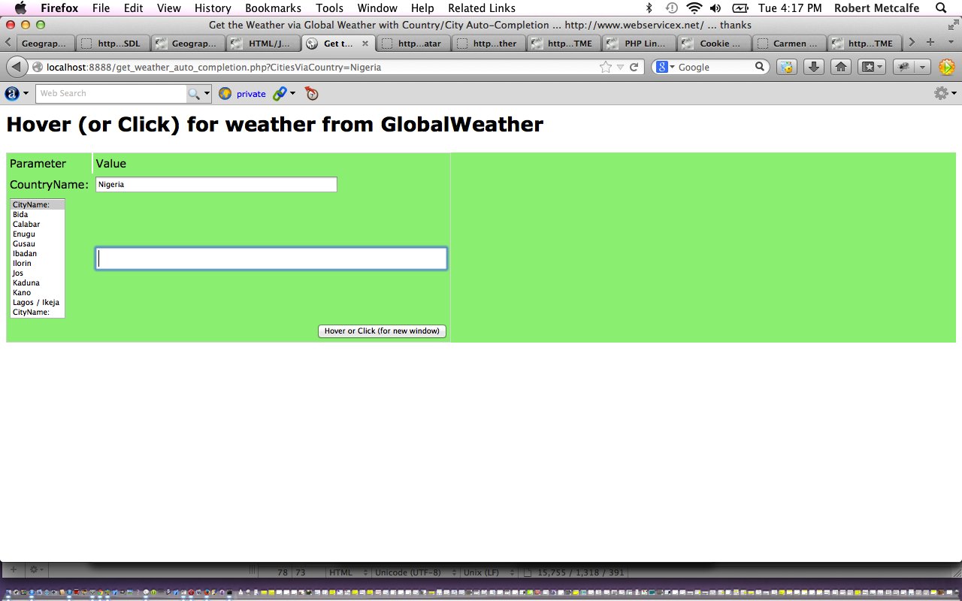Click the Bluetooth status icon
The image size is (962, 601).
click(x=649, y=8)
